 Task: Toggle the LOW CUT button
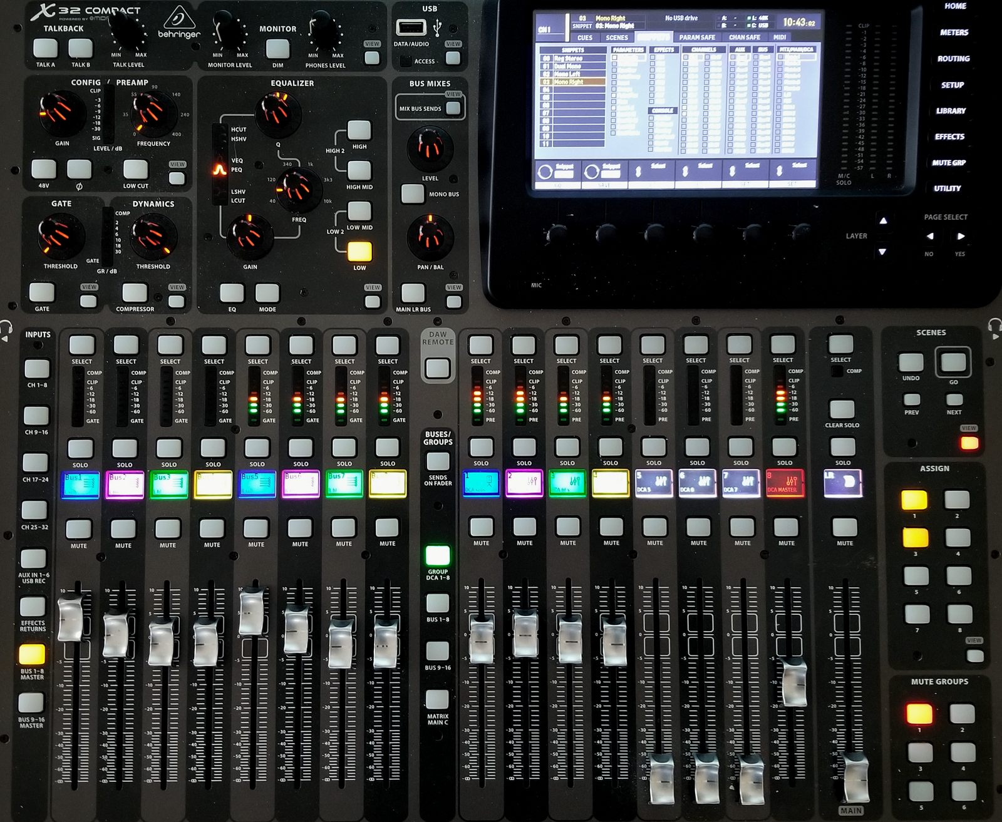tap(135, 170)
